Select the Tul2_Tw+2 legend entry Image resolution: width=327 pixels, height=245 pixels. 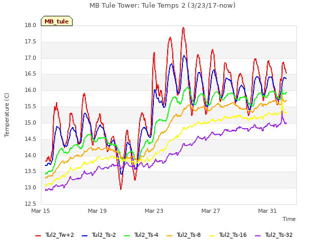(55, 235)
